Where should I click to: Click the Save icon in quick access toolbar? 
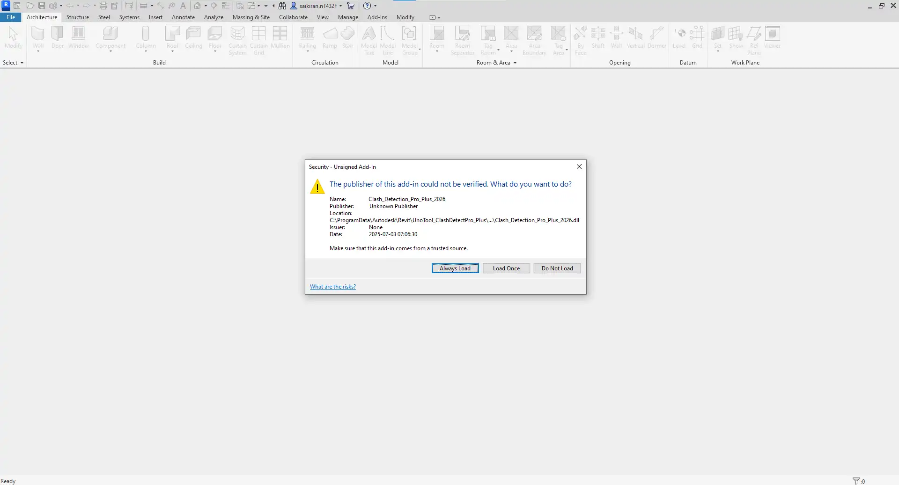pos(41,6)
